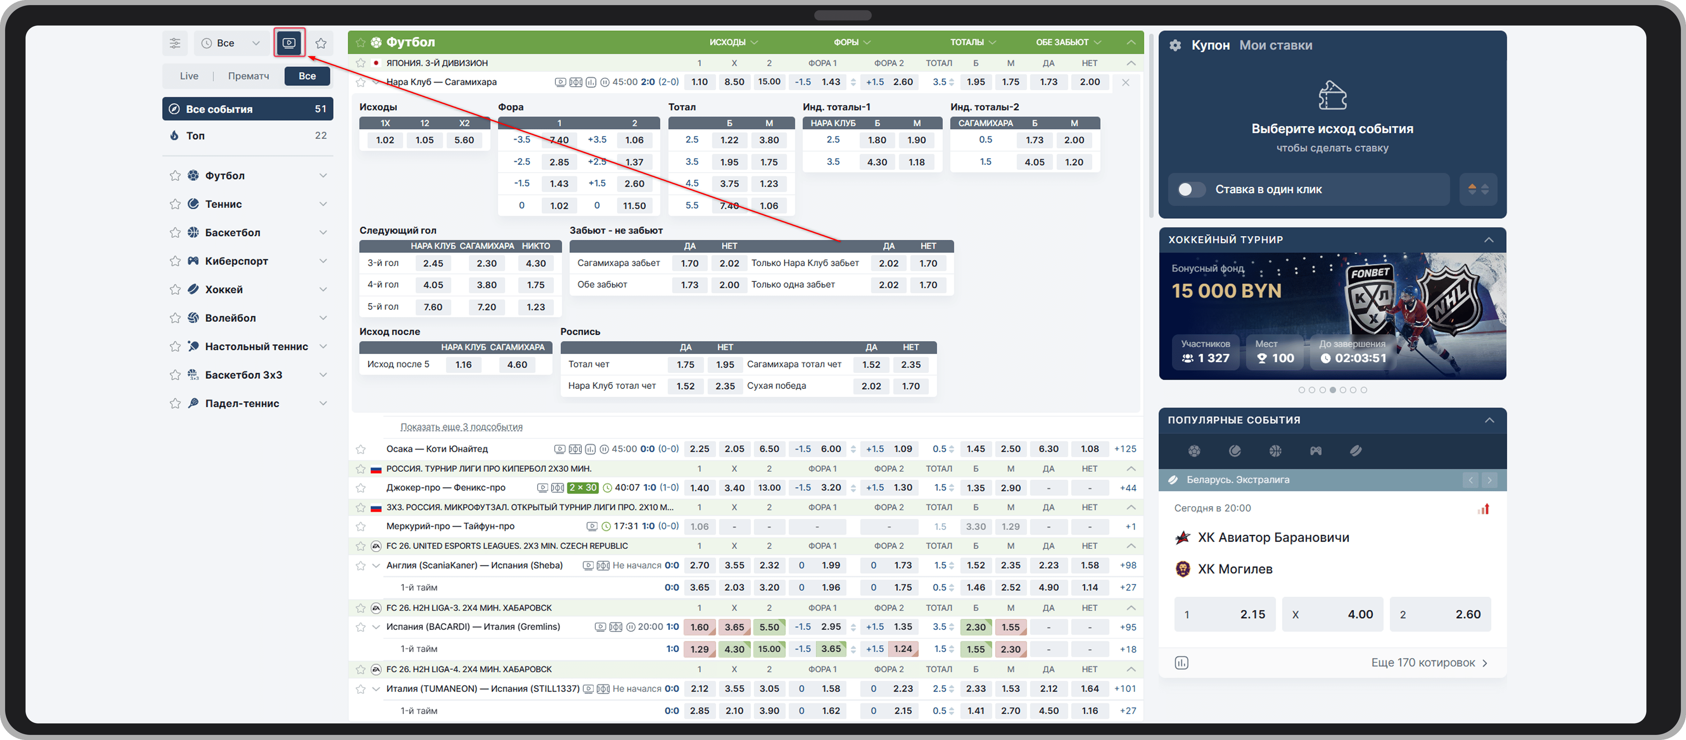1686x740 pixels.
Task: Select esports gamepad icon in popular events
Action: point(1316,450)
